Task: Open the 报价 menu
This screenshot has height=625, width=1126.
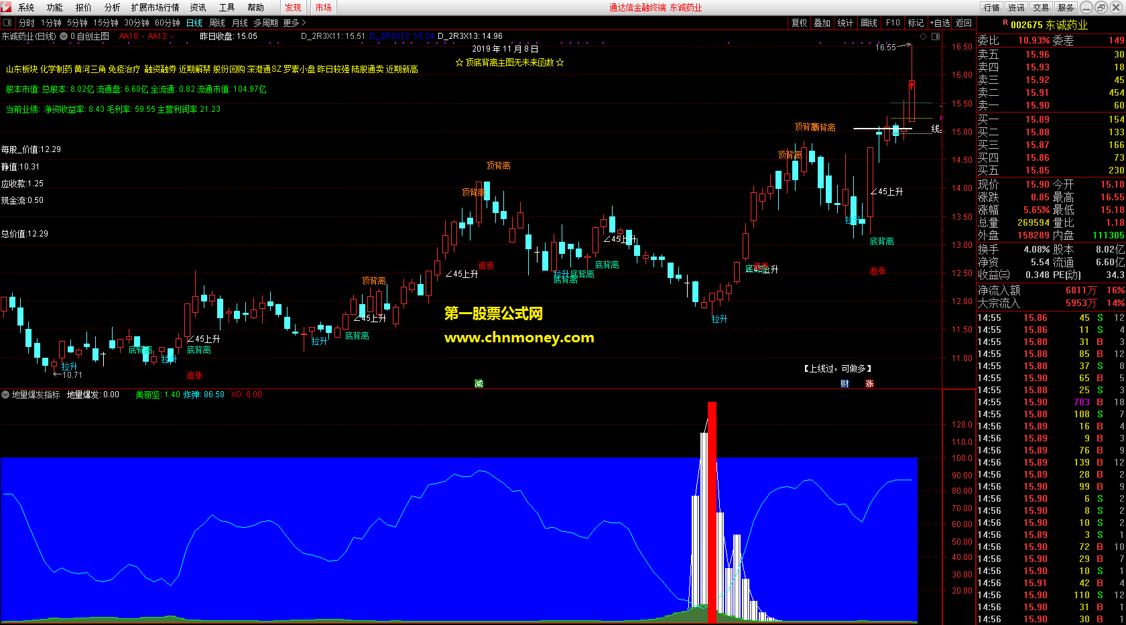Action: coord(84,7)
